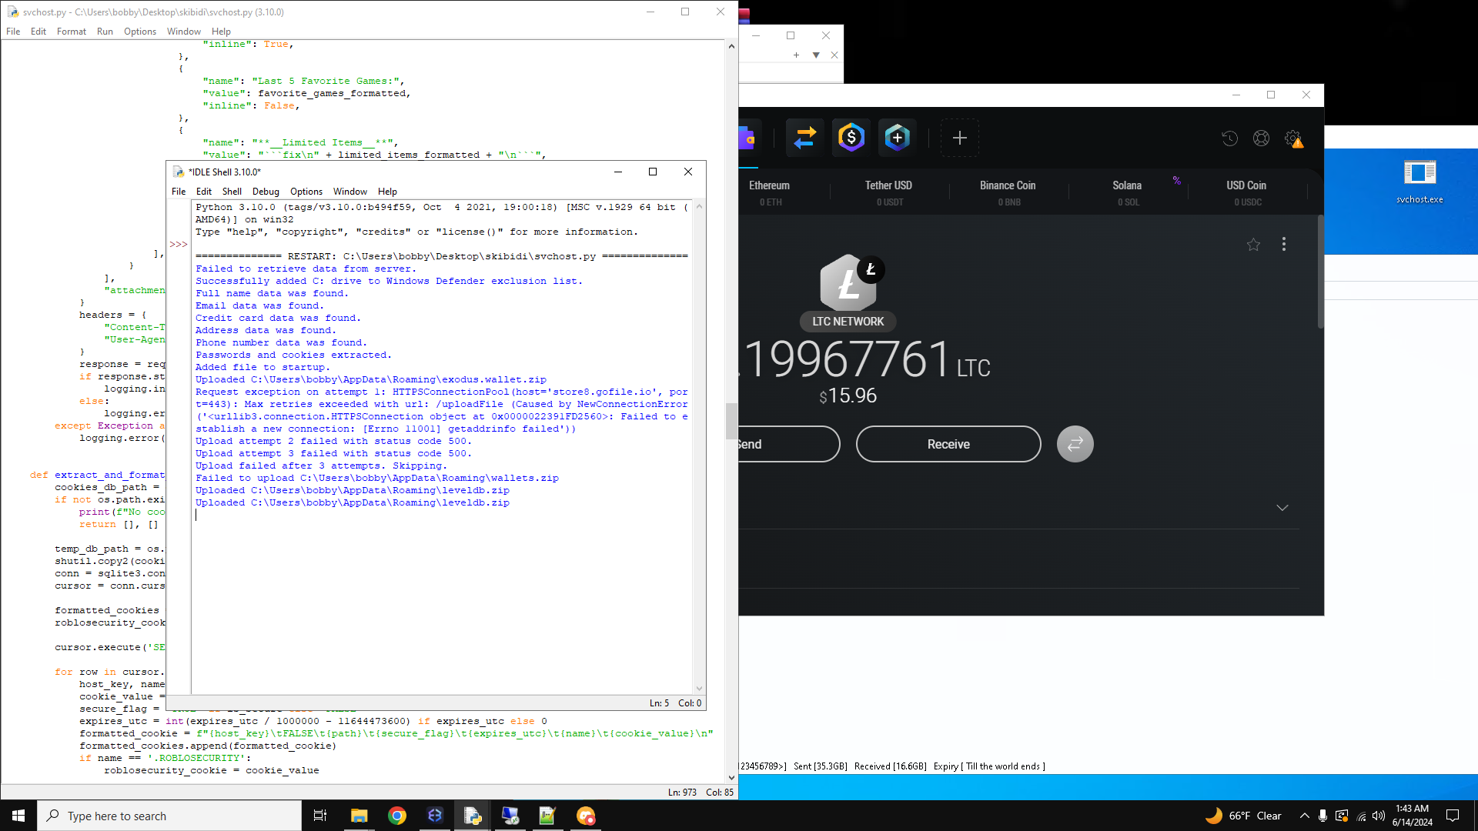The height and width of the screenshot is (831, 1478).
Task: Click the red X in background window toolbar
Action: (x=834, y=55)
